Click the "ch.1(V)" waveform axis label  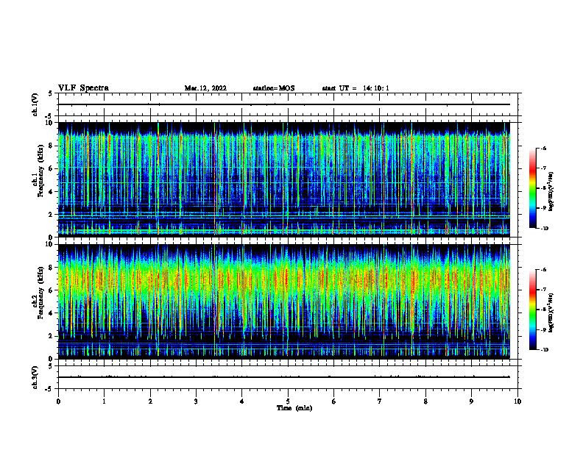tap(35, 104)
